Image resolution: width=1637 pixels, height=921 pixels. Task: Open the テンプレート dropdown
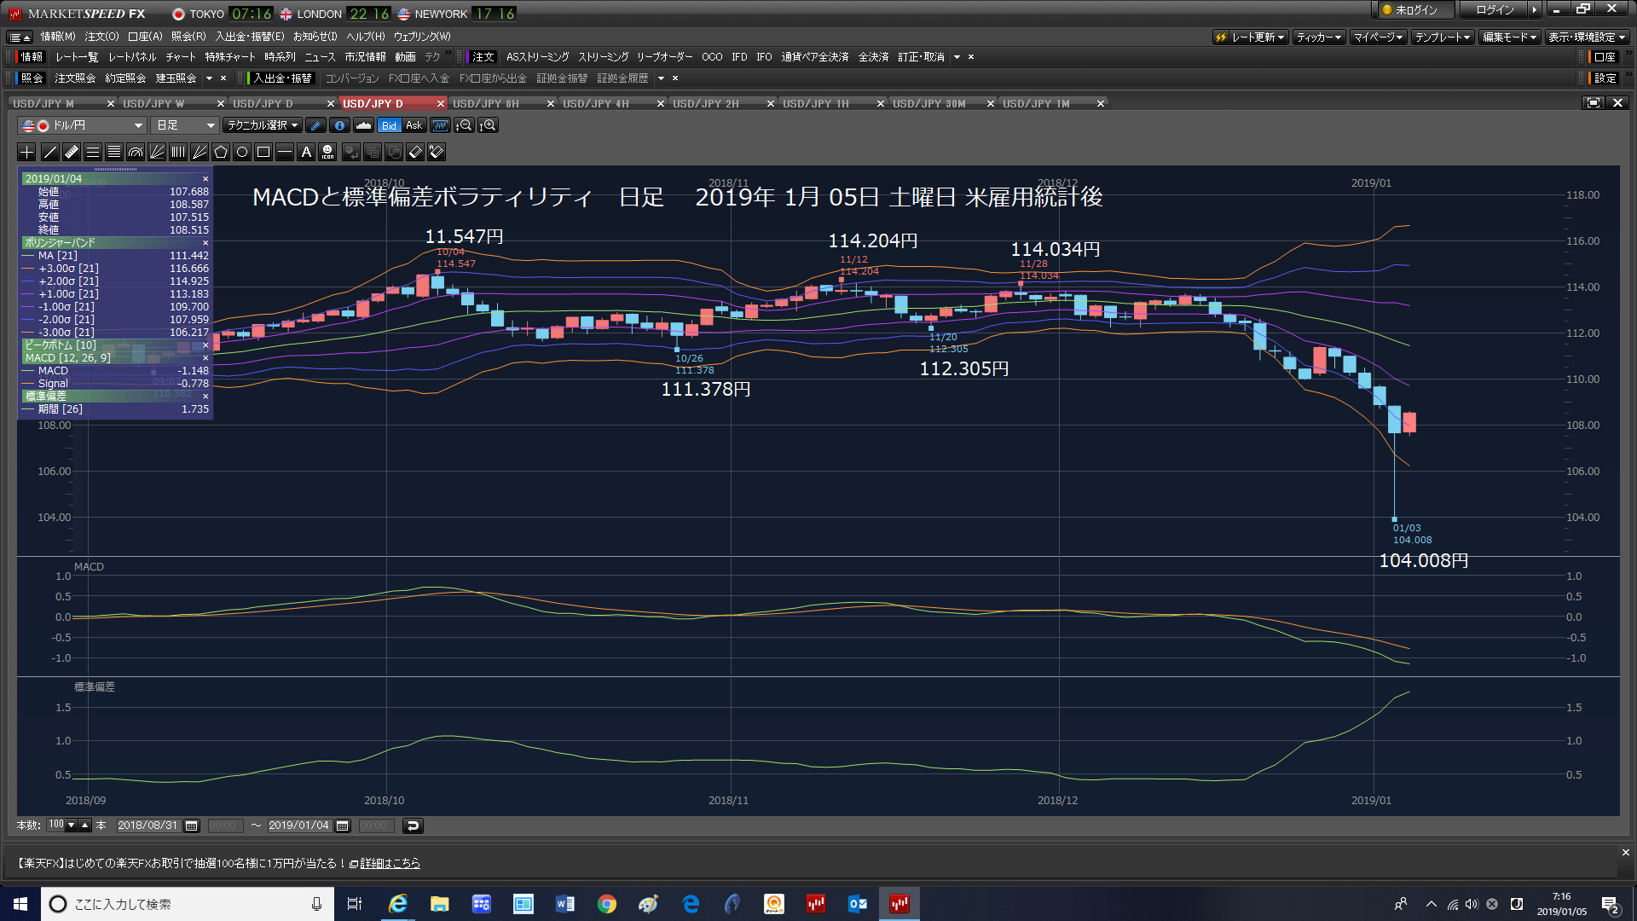click(1443, 37)
